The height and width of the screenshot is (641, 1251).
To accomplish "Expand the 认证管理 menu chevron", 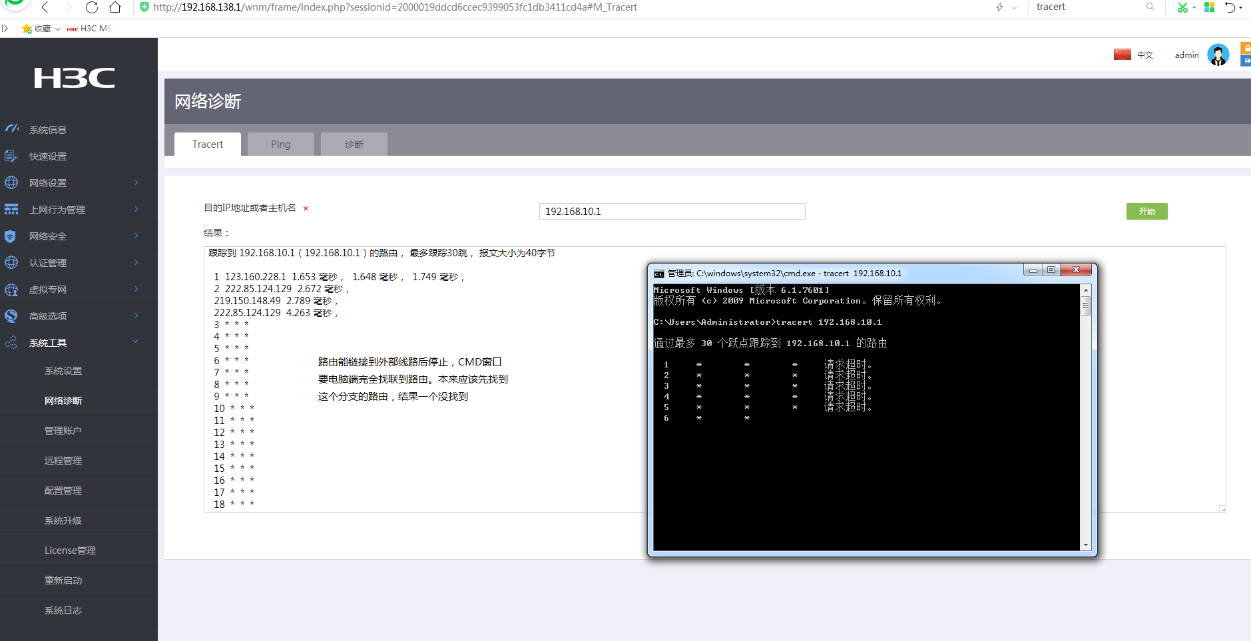I will click(x=136, y=262).
